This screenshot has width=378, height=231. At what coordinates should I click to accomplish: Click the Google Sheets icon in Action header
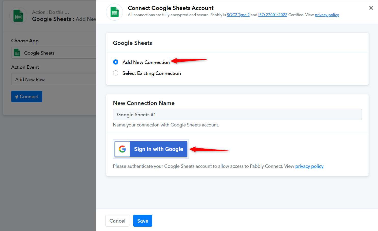pos(18,16)
